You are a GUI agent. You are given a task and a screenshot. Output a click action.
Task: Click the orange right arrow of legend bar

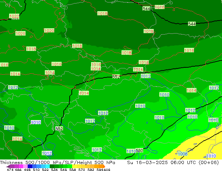click(x=104, y=166)
